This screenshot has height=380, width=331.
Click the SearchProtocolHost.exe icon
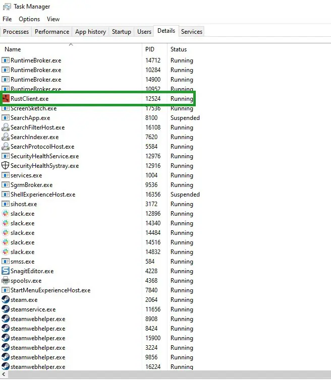(6, 146)
